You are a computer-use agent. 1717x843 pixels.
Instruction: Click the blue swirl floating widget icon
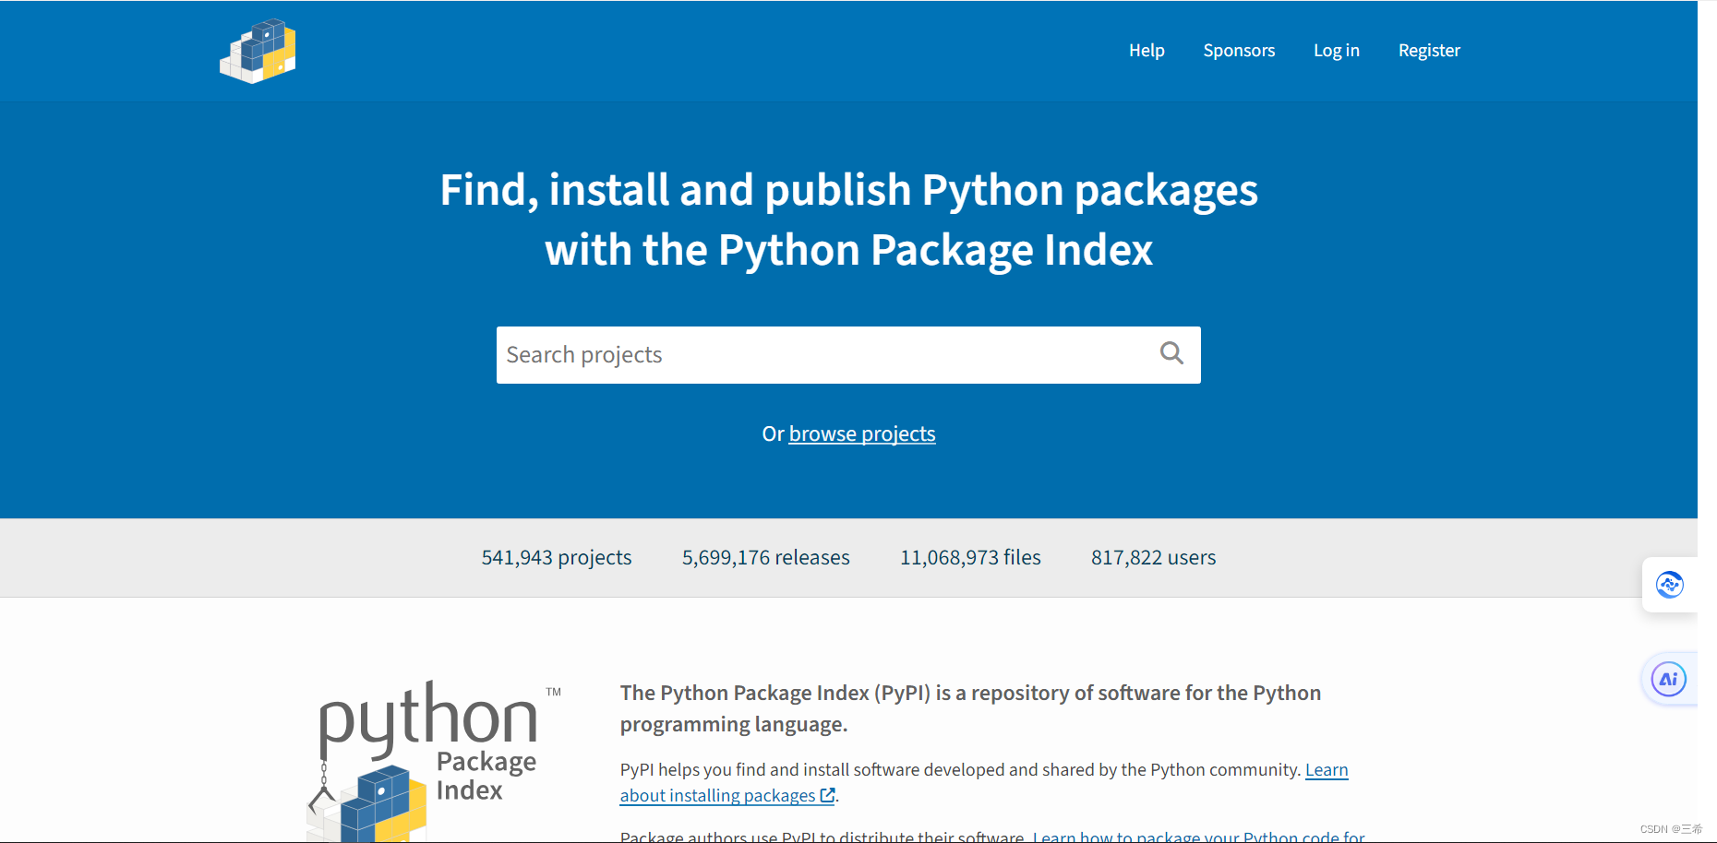pos(1669,585)
